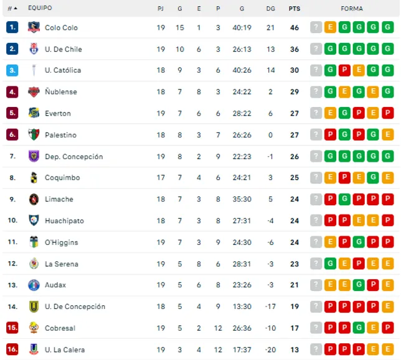The image size is (401, 360).
Task: Sort standings by PTS column header
Action: click(x=295, y=9)
